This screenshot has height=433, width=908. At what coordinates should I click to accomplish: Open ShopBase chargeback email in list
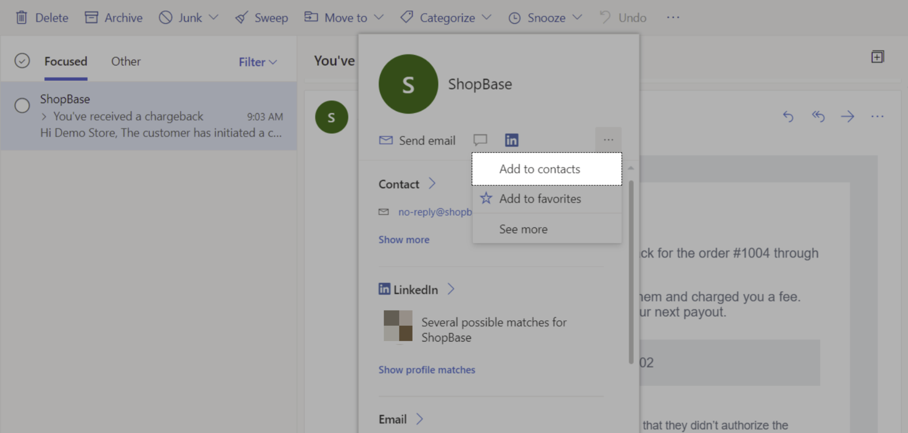click(149, 116)
